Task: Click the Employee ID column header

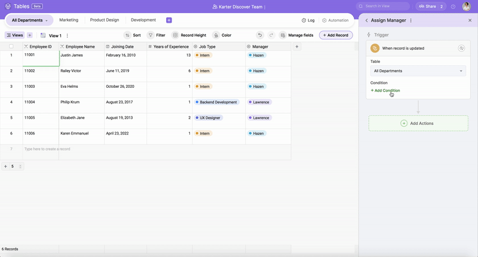Action: pyautogui.click(x=41, y=47)
